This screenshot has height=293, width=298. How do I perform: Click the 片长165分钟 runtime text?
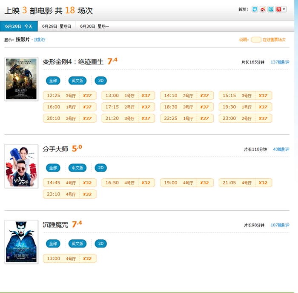tap(253, 62)
